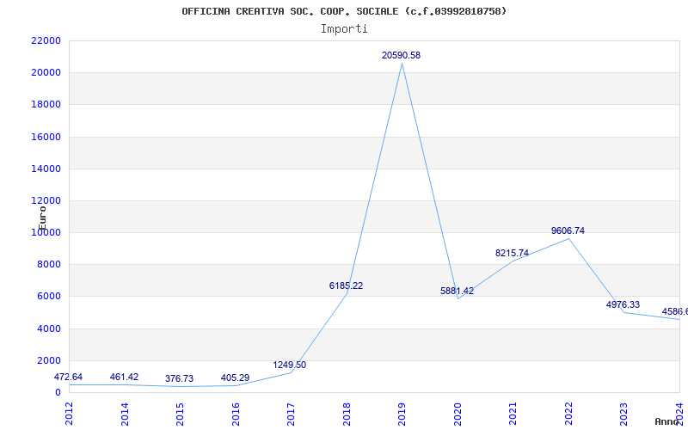This screenshot has width=688, height=430.
Task: Click the 6000 y-axis tick label
Action: pos(48,297)
